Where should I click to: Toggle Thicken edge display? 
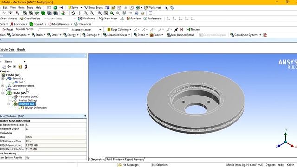pos(193,30)
